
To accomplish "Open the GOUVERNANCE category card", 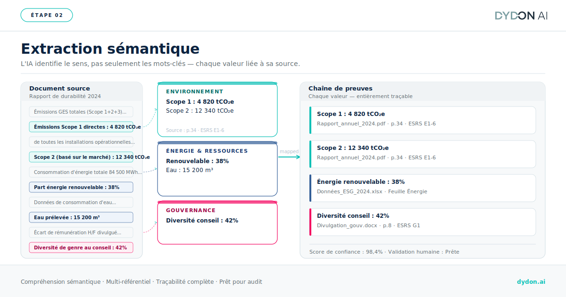I will pos(217,223).
